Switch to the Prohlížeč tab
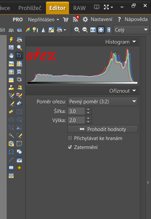151x219 pixels. 30,8
